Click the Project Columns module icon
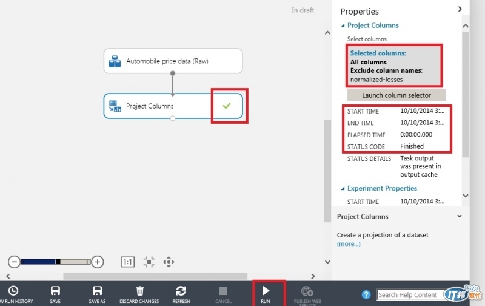 coord(115,106)
